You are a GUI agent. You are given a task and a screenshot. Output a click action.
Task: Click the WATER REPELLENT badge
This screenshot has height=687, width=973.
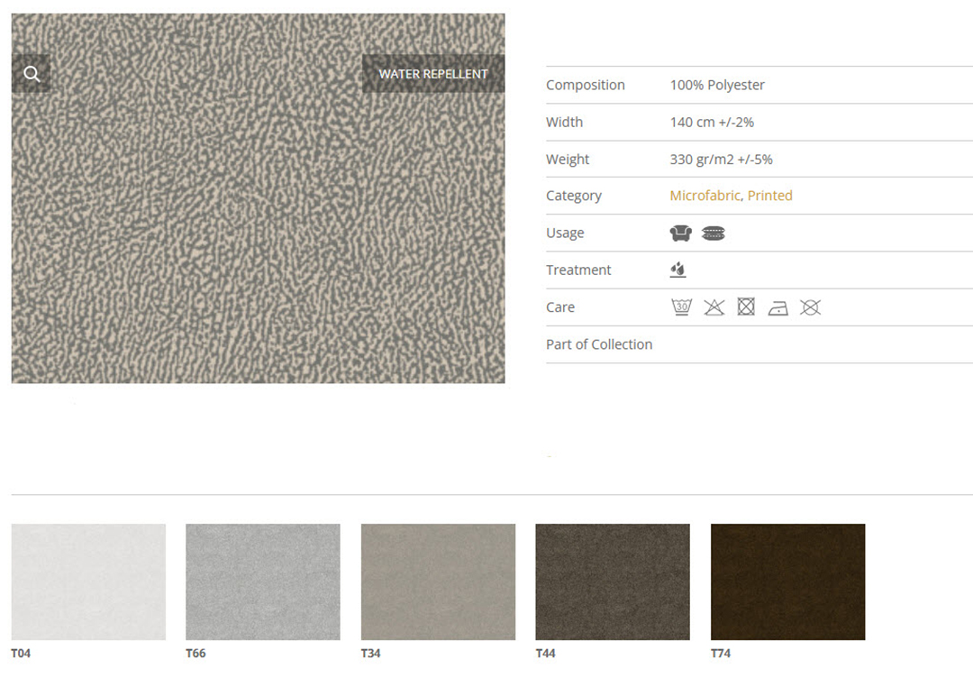coord(433,74)
